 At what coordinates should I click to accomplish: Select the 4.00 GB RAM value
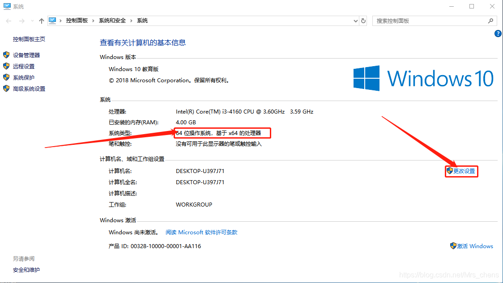pos(186,122)
